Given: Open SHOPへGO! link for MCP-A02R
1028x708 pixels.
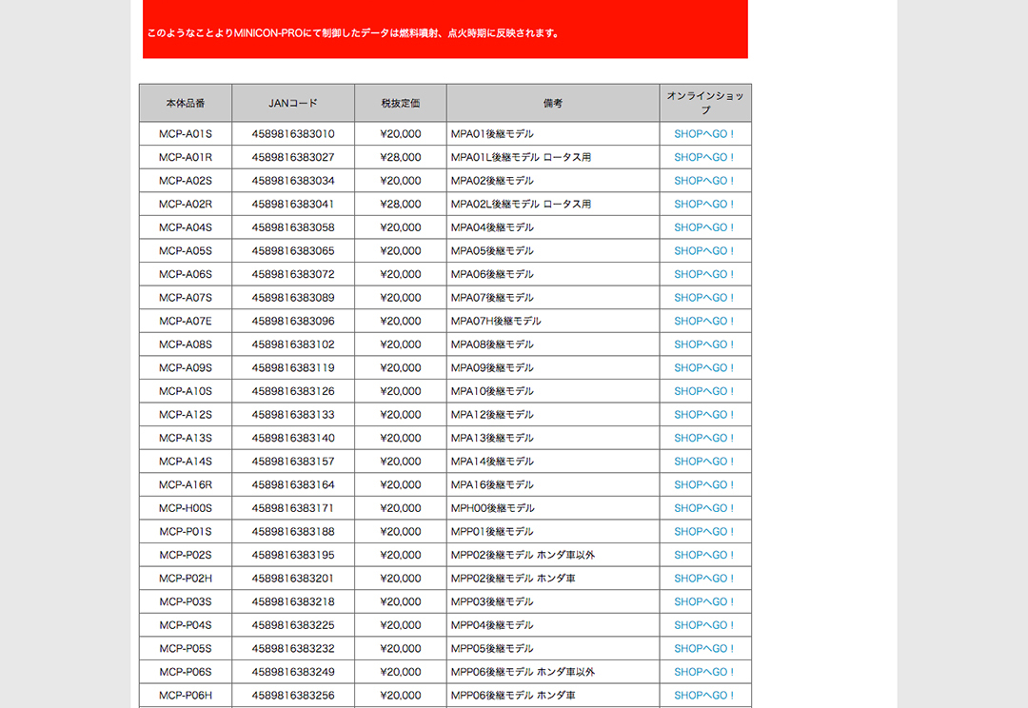Looking at the screenshot, I should 704,204.
